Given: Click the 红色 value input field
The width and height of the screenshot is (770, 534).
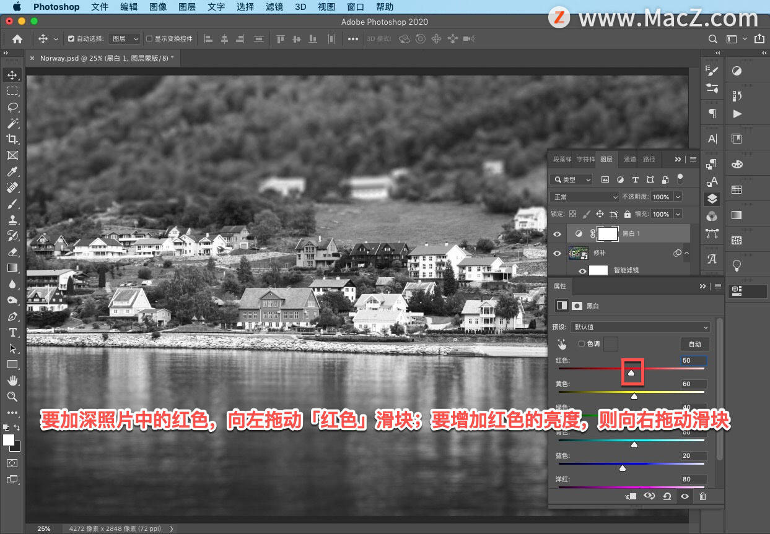Looking at the screenshot, I should click(694, 360).
